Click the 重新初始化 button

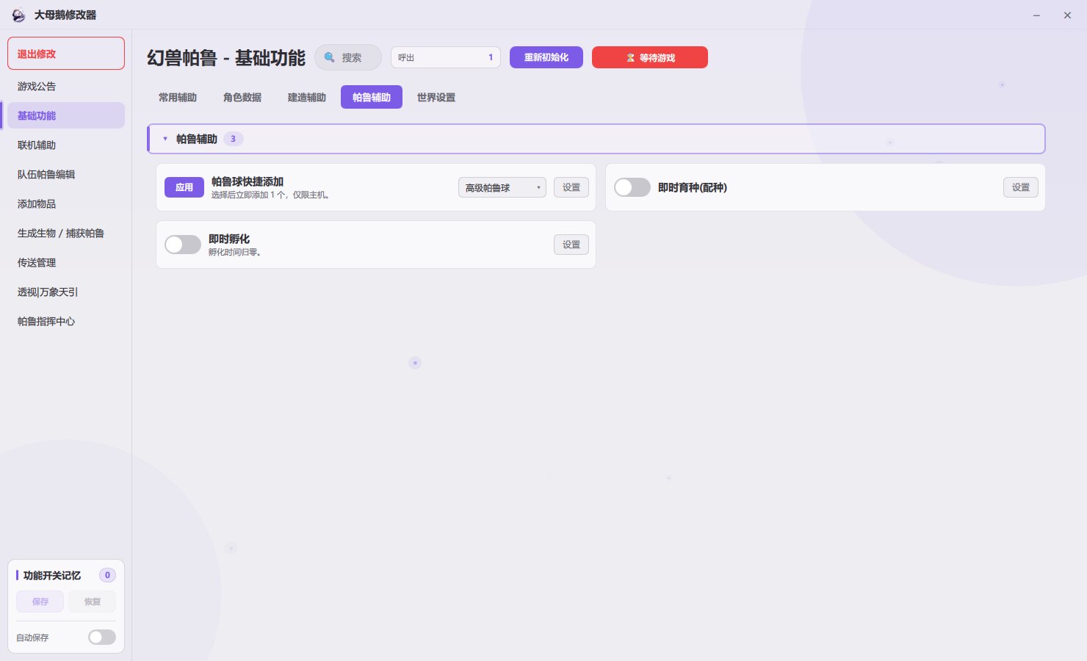tap(546, 57)
